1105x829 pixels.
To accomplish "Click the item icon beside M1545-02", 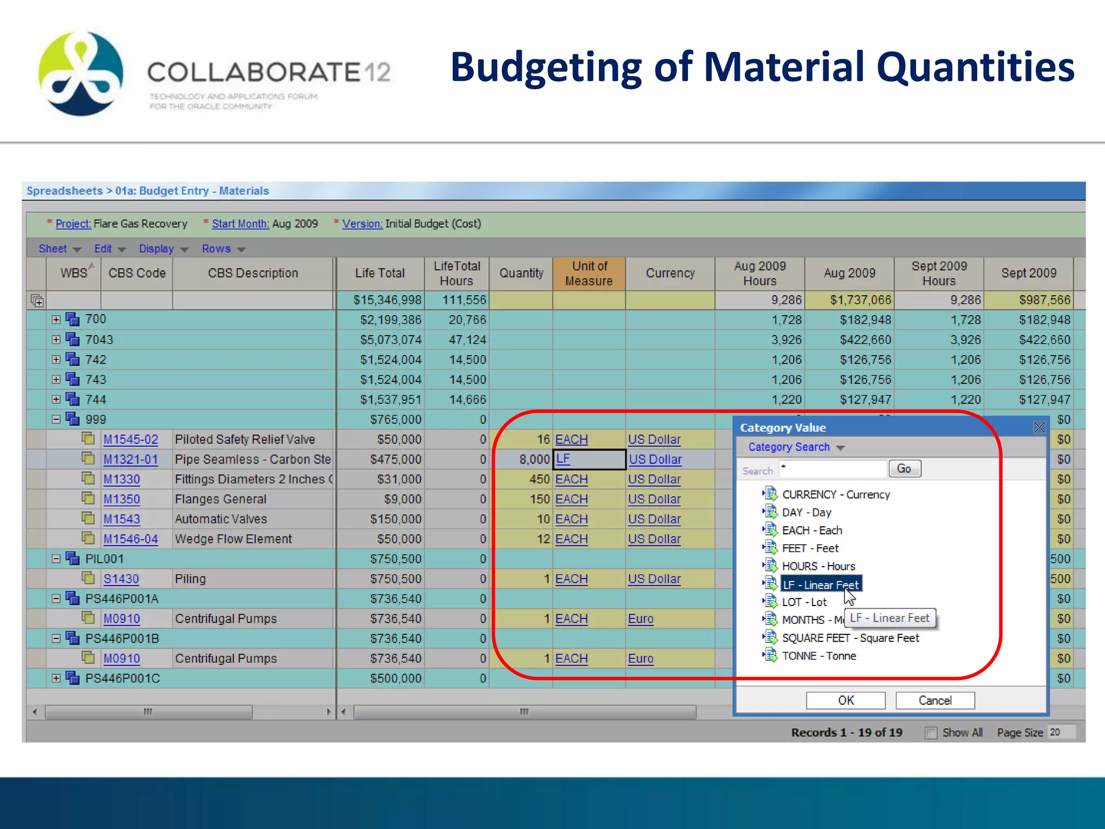I will coord(88,438).
